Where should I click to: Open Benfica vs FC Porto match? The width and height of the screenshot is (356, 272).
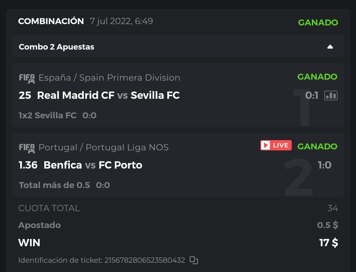[93, 165]
